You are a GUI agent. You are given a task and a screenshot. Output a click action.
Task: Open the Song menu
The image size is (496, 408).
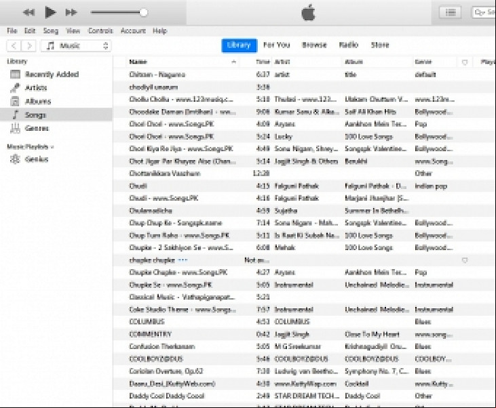pos(51,30)
